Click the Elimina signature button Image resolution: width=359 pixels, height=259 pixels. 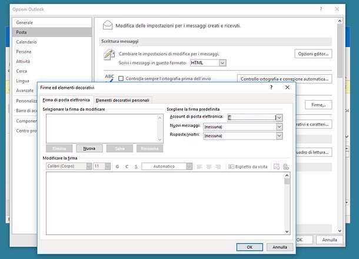pyautogui.click(x=59, y=148)
